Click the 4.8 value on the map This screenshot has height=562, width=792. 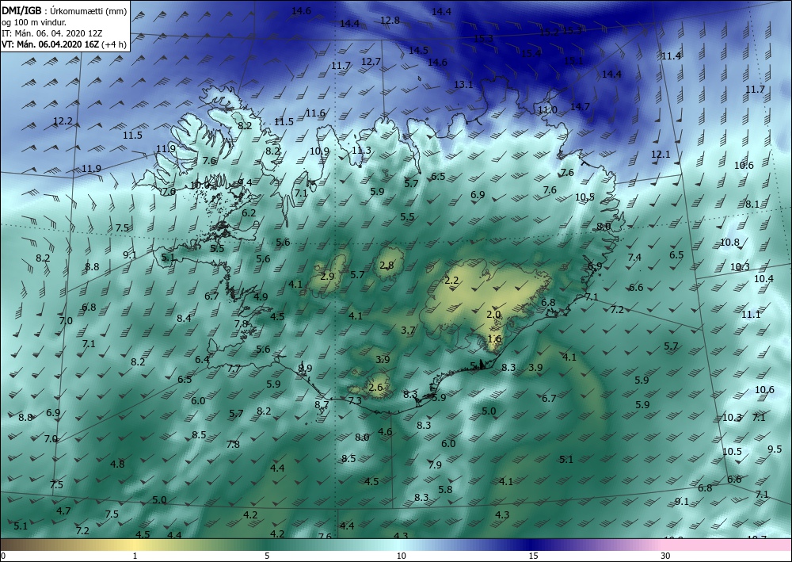[117, 464]
